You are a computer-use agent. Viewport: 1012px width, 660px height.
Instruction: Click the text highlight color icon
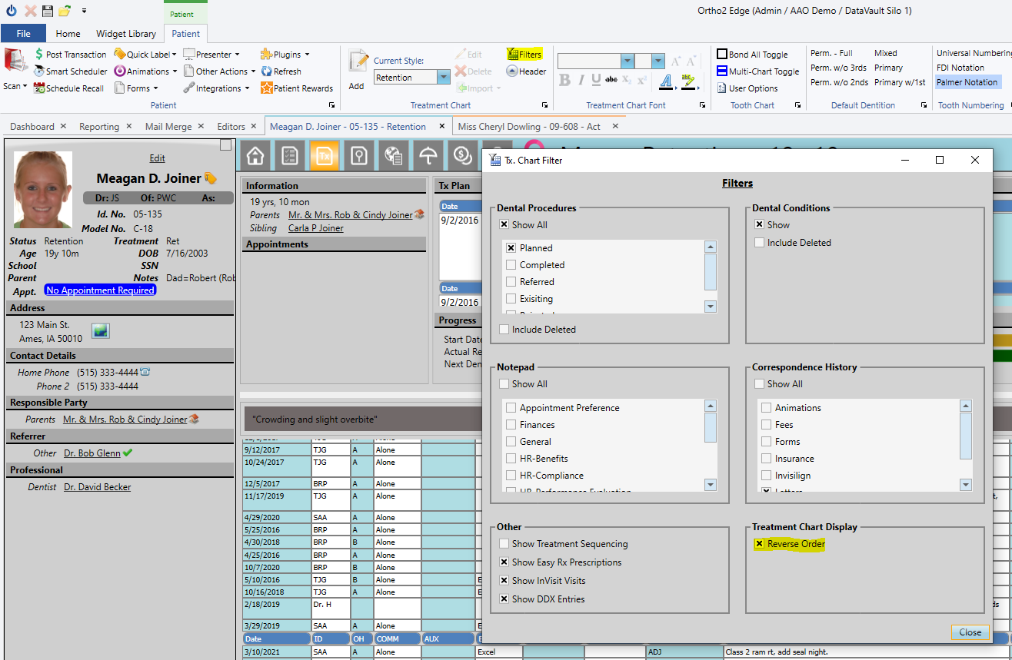pyautogui.click(x=687, y=81)
